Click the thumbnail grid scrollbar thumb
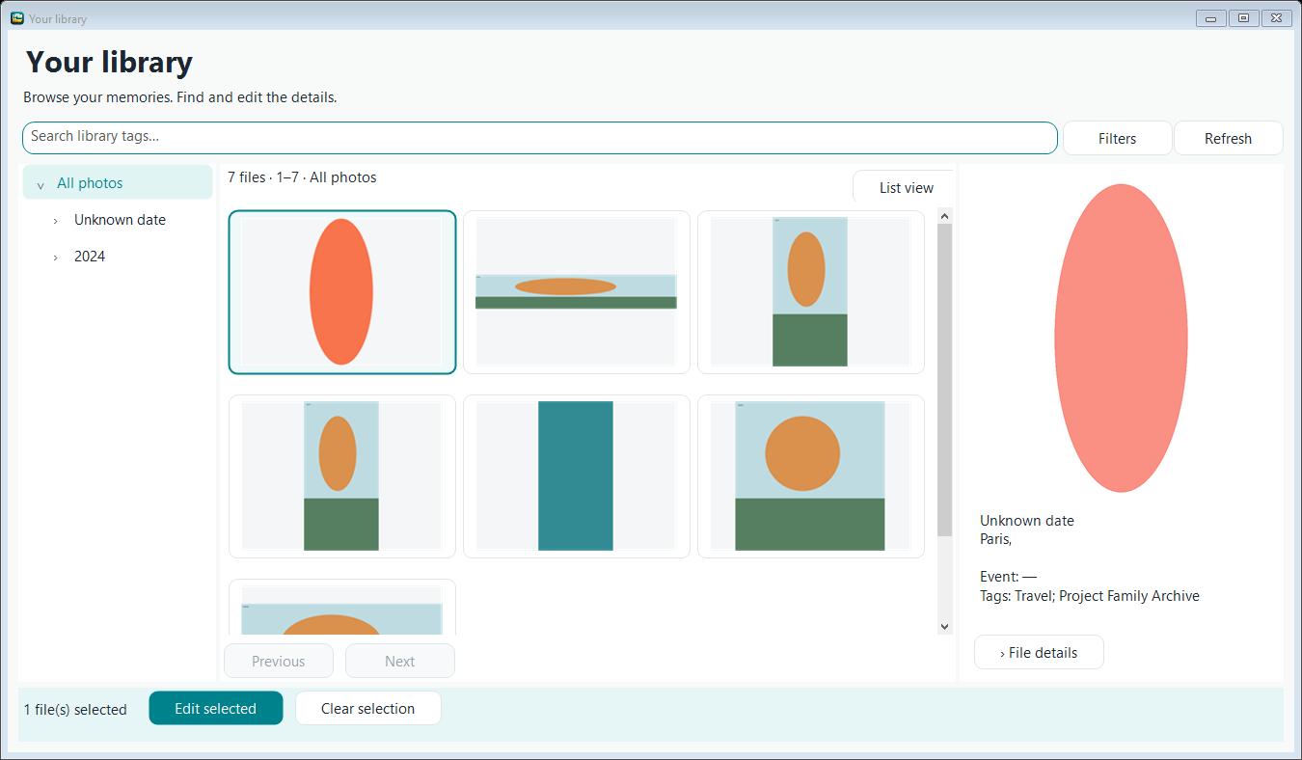 (944, 380)
